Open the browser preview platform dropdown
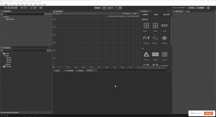The image size is (216, 117). click(97, 8)
